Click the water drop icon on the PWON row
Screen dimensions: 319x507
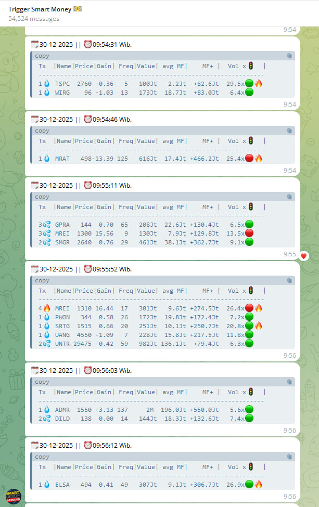click(47, 317)
